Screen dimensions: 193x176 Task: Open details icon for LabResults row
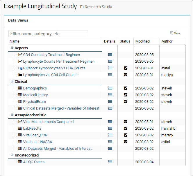point(110,129)
